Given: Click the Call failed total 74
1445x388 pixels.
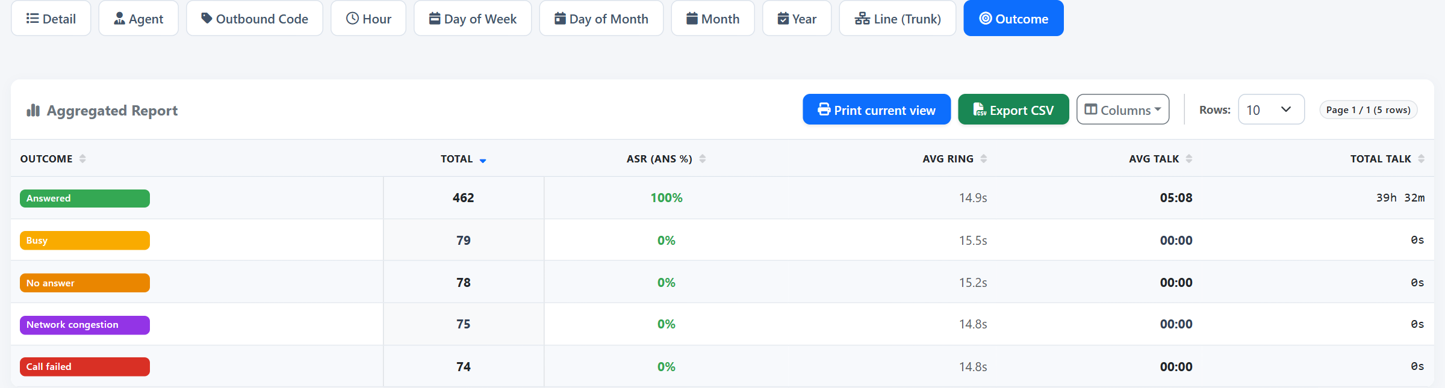Looking at the screenshot, I should 464,367.
